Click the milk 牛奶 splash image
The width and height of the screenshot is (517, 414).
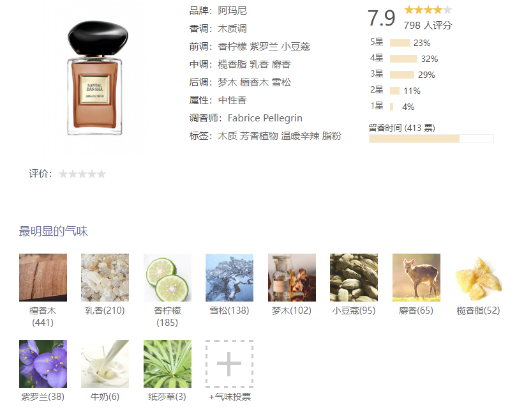point(105,364)
